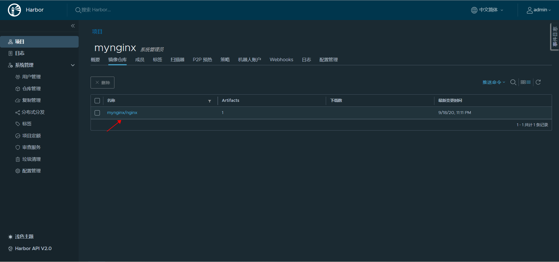Click the Harbor API icon

point(10,249)
